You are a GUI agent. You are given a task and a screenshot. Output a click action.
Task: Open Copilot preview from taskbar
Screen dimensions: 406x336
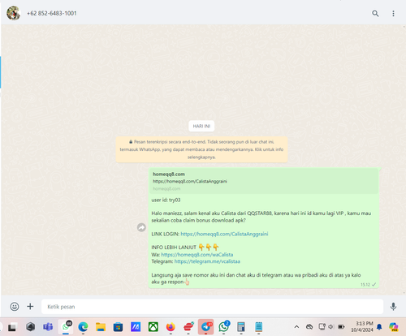[394, 327]
